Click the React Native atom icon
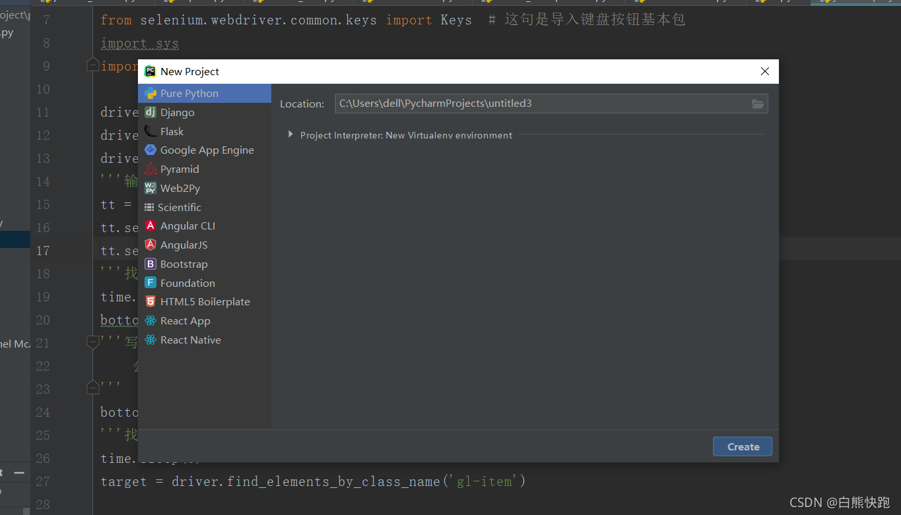Viewport: 901px width, 515px height. click(x=150, y=340)
